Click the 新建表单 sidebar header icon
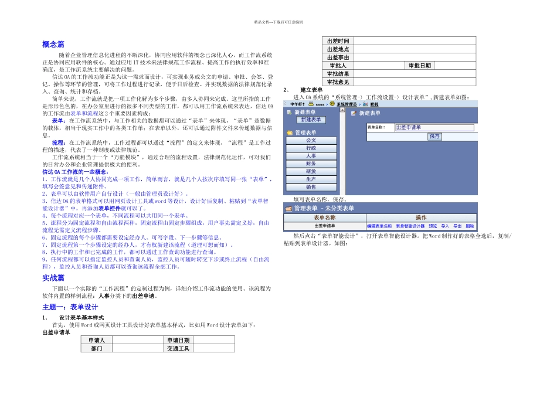Image resolution: width=557 pixels, height=394 pixels. [290, 112]
